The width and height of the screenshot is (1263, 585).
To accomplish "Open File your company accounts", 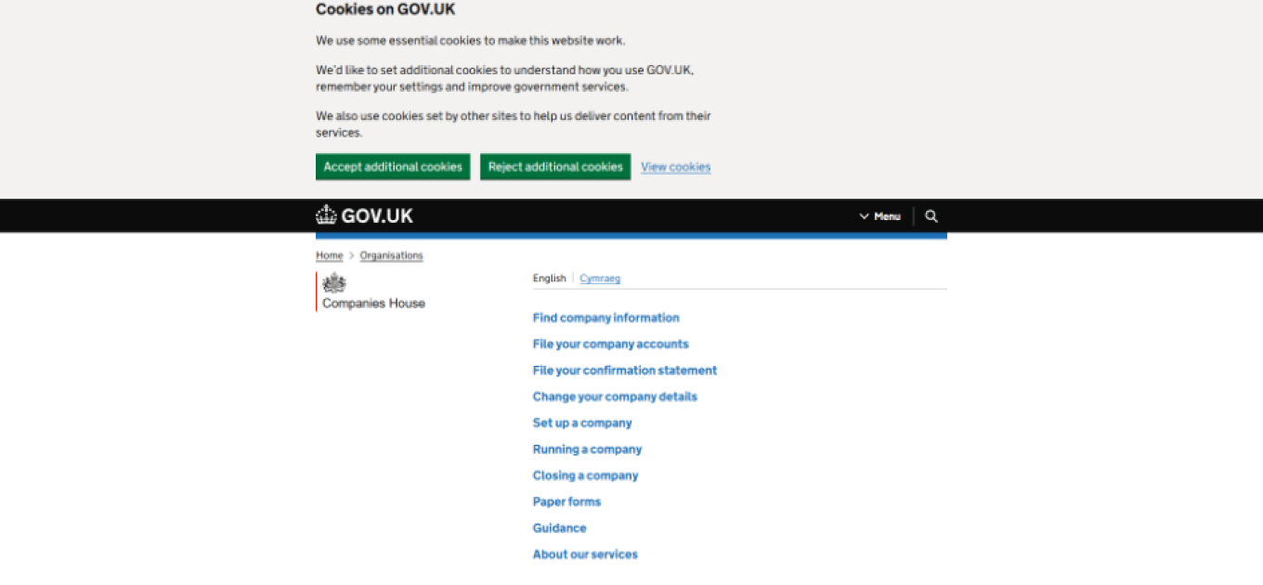I will click(610, 344).
